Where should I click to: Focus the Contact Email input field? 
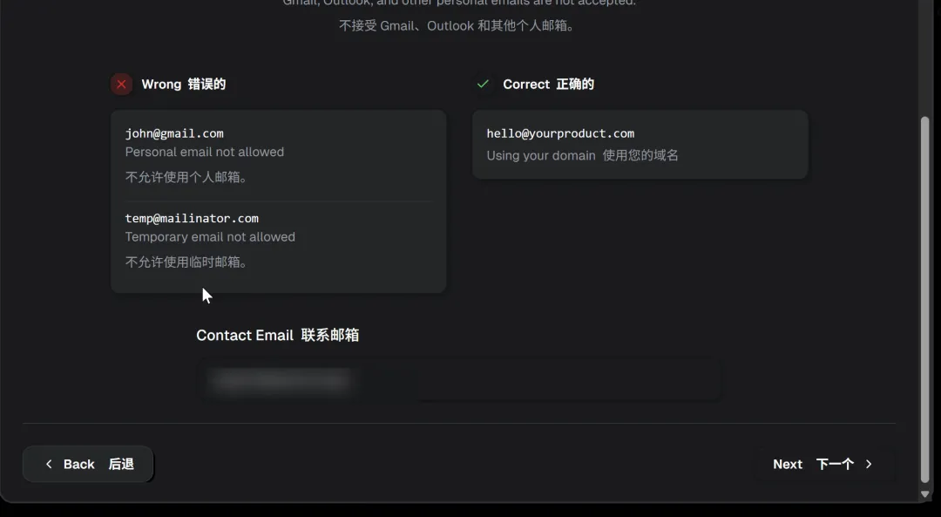coord(459,381)
